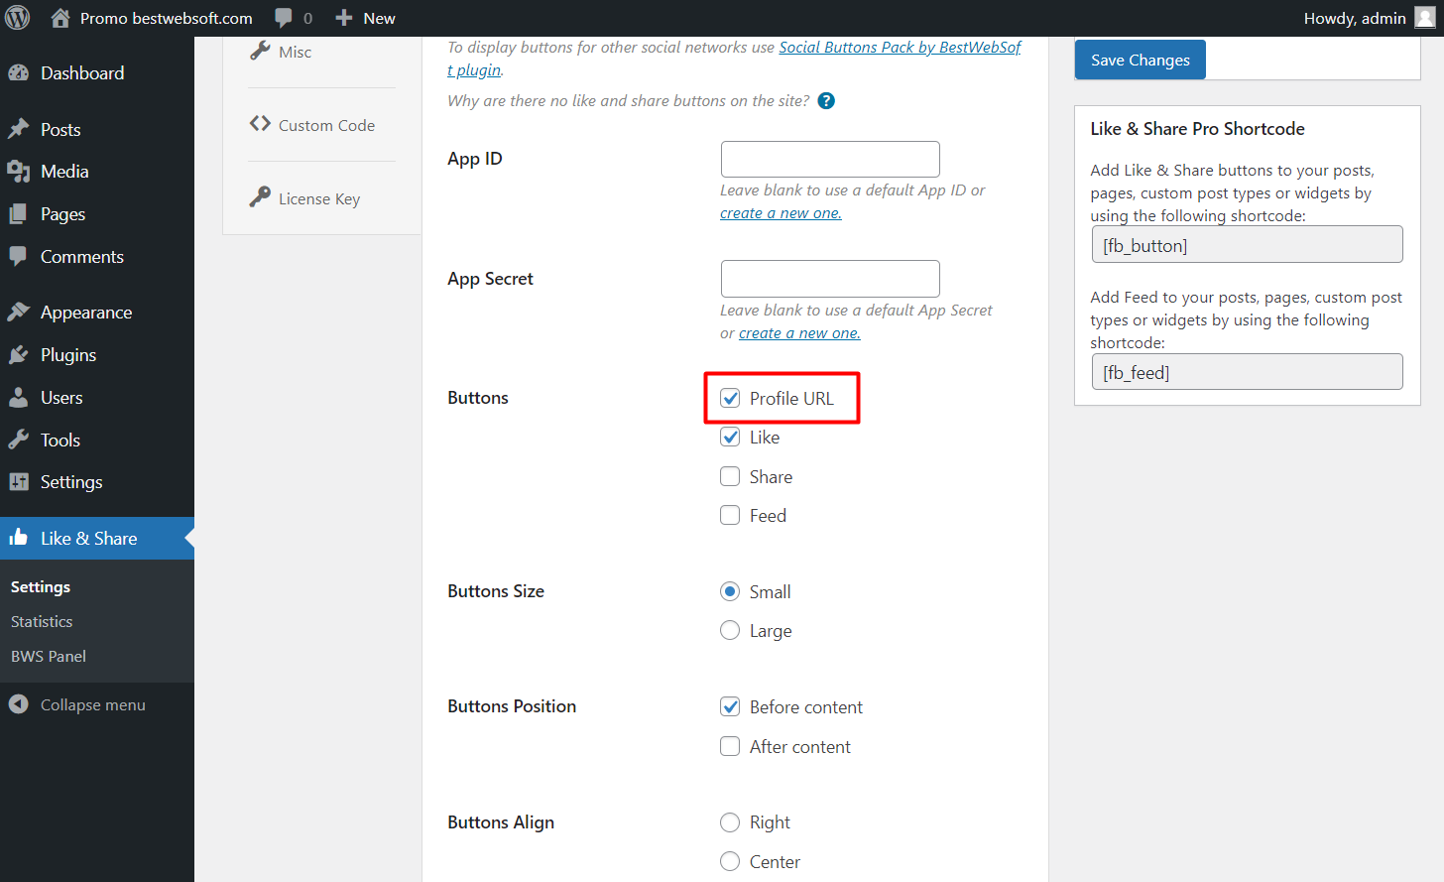Click the New content link label in admin bar
The image size is (1444, 882).
[x=379, y=18]
